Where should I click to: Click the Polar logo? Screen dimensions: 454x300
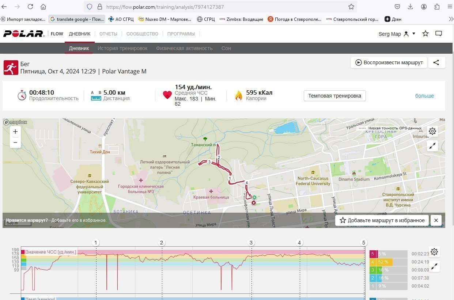click(x=24, y=34)
